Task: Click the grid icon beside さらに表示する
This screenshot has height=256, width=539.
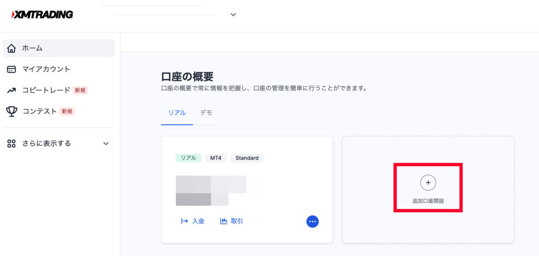Action: point(12,144)
